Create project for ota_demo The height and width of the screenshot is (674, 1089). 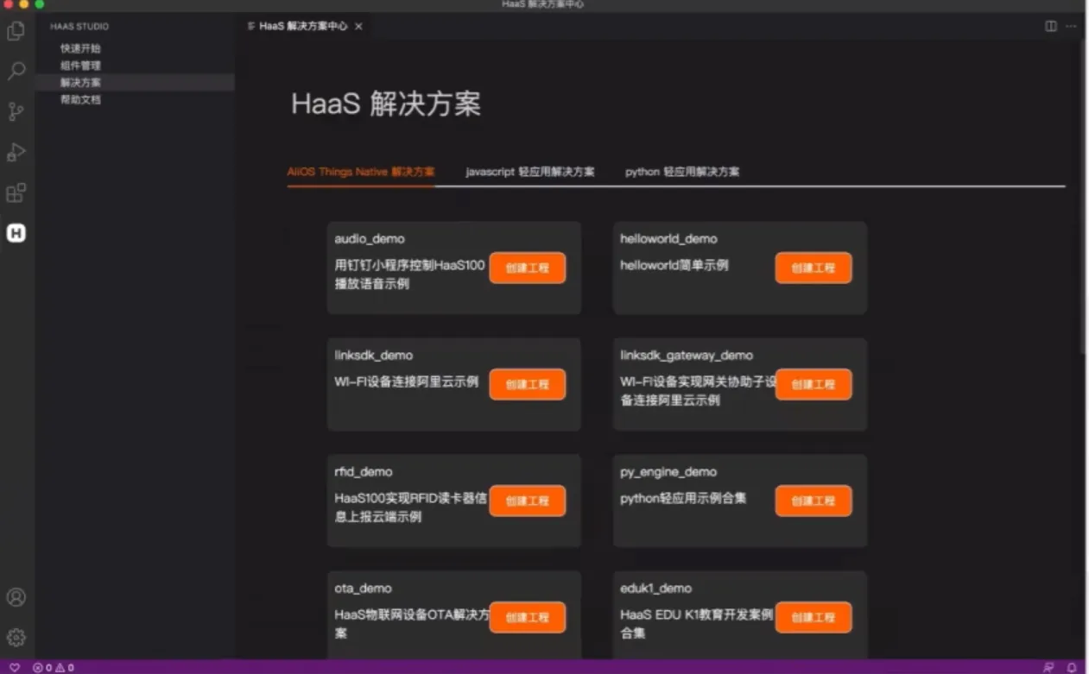(528, 618)
